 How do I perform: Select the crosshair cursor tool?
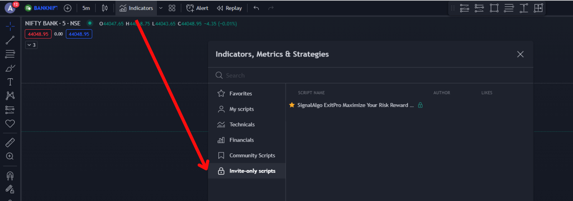tap(10, 26)
